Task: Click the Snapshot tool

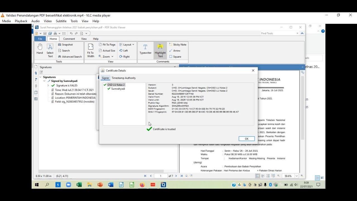Action: click(66, 45)
